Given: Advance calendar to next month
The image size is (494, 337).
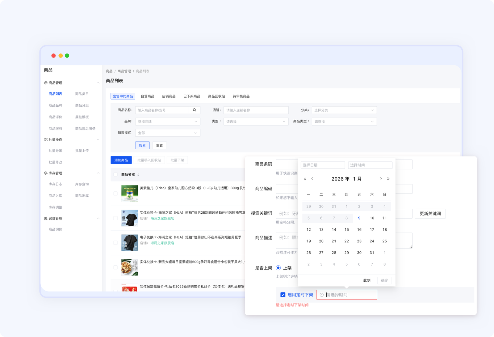Looking at the screenshot, I should pyautogui.click(x=381, y=179).
